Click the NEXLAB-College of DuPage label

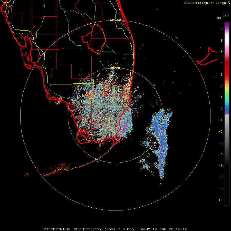pos(205,3)
